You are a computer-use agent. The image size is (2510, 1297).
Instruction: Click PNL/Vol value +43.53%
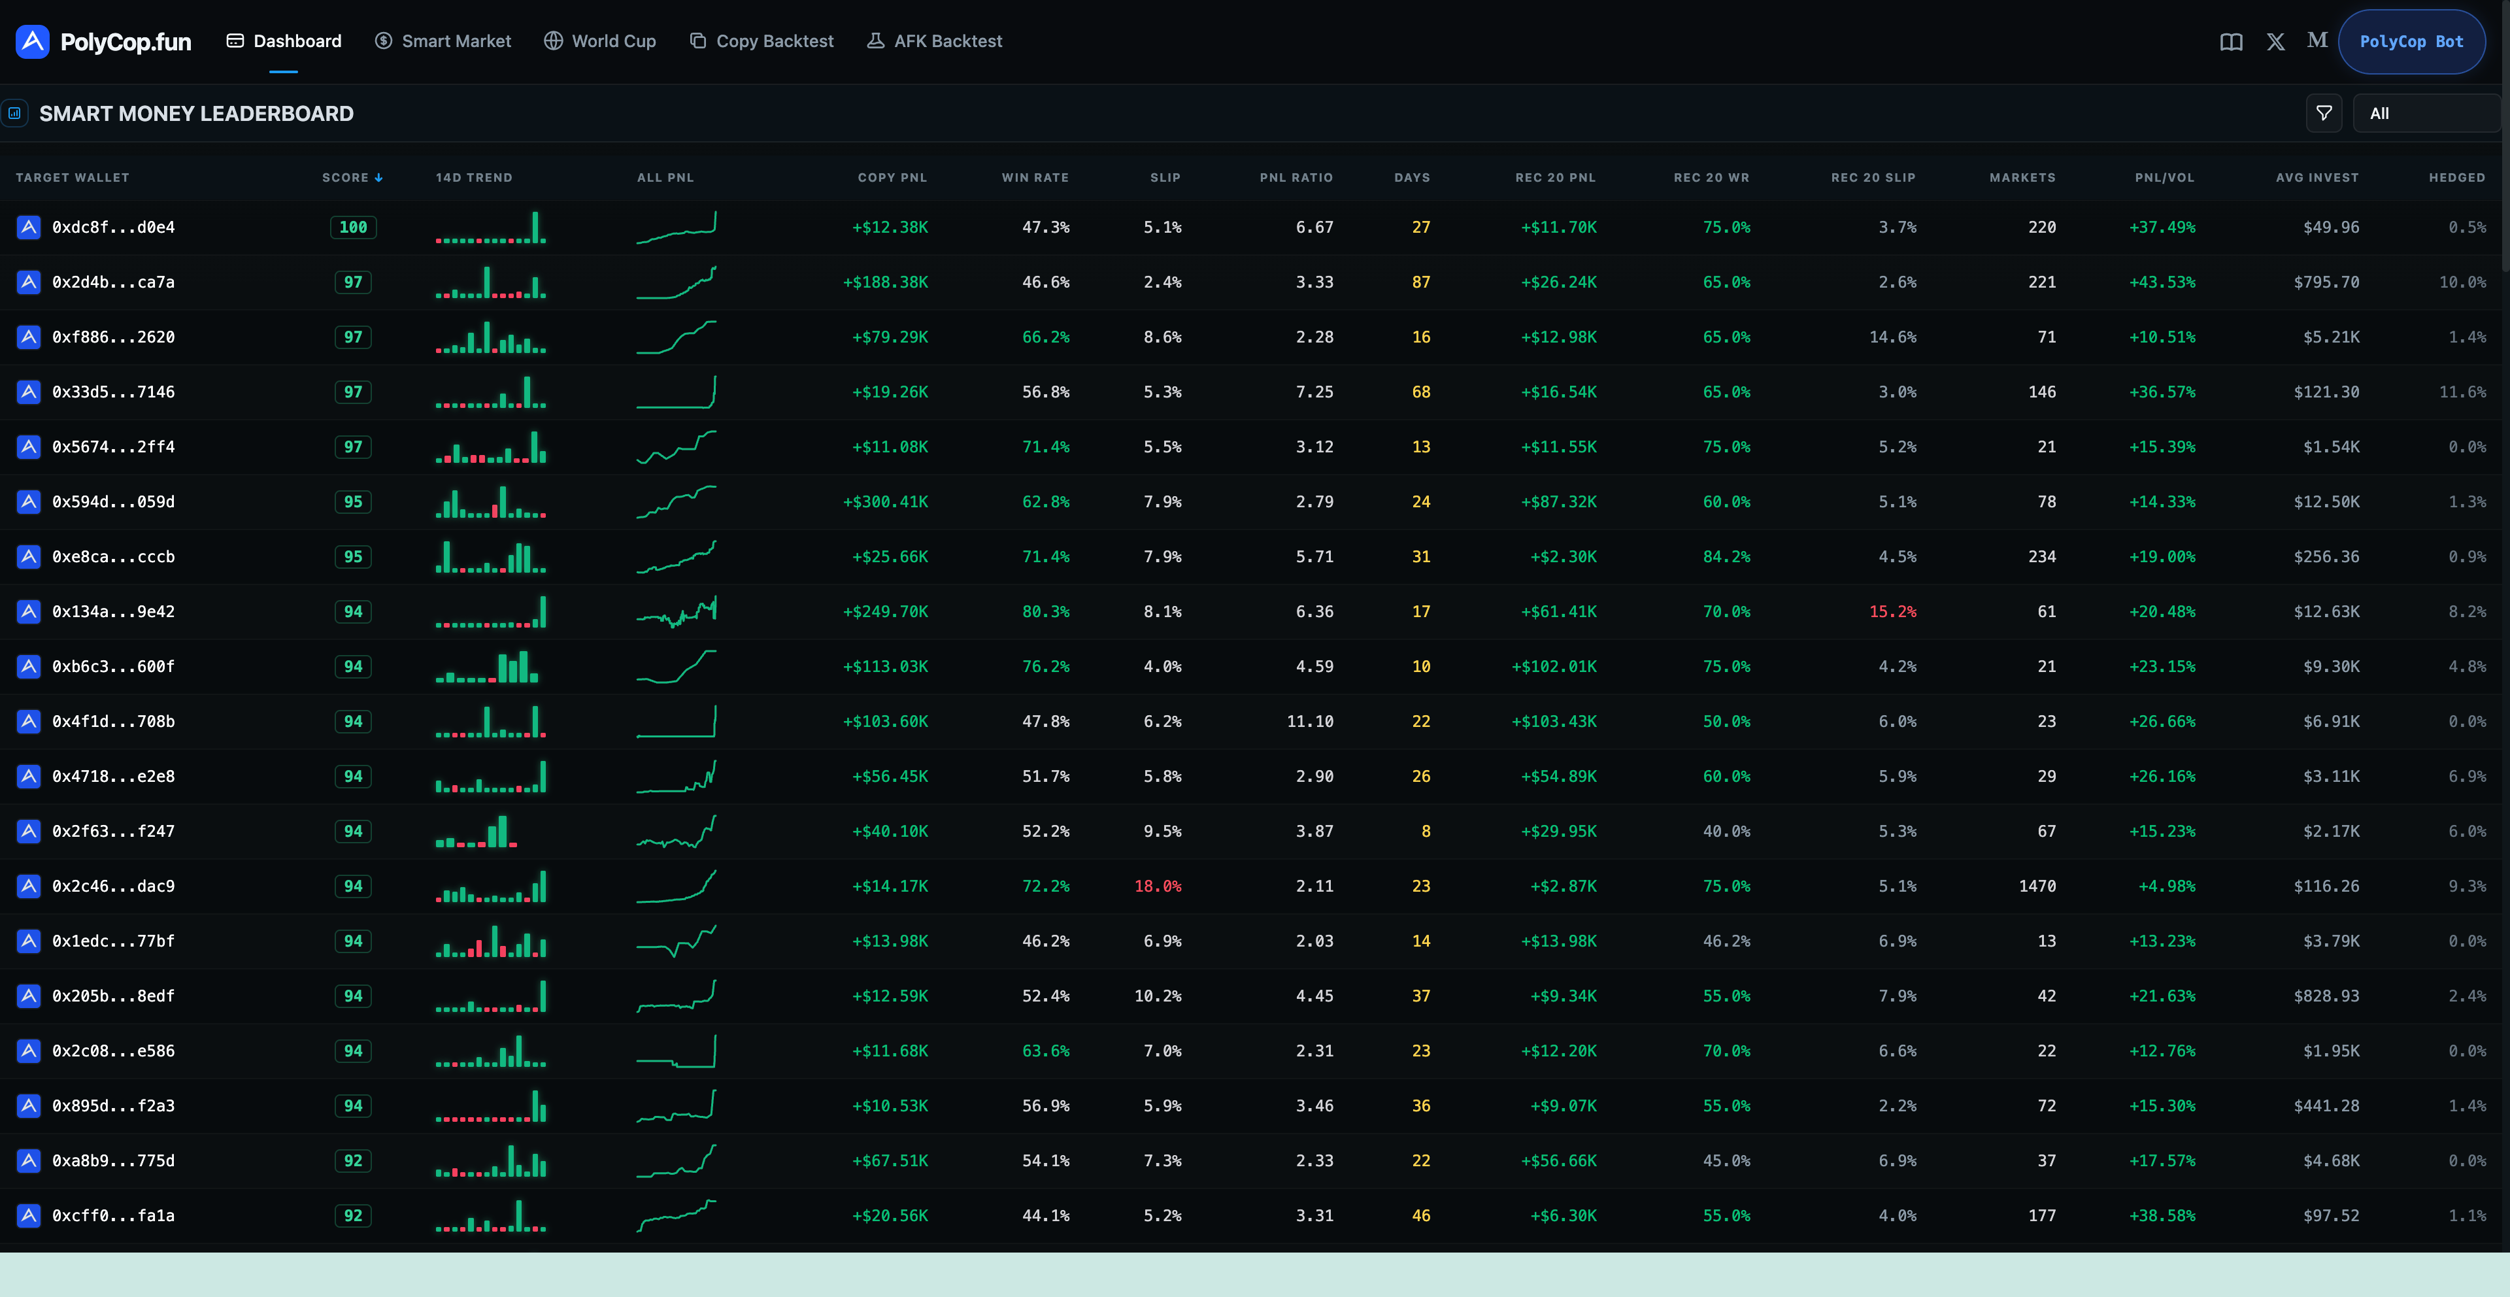coord(2161,282)
